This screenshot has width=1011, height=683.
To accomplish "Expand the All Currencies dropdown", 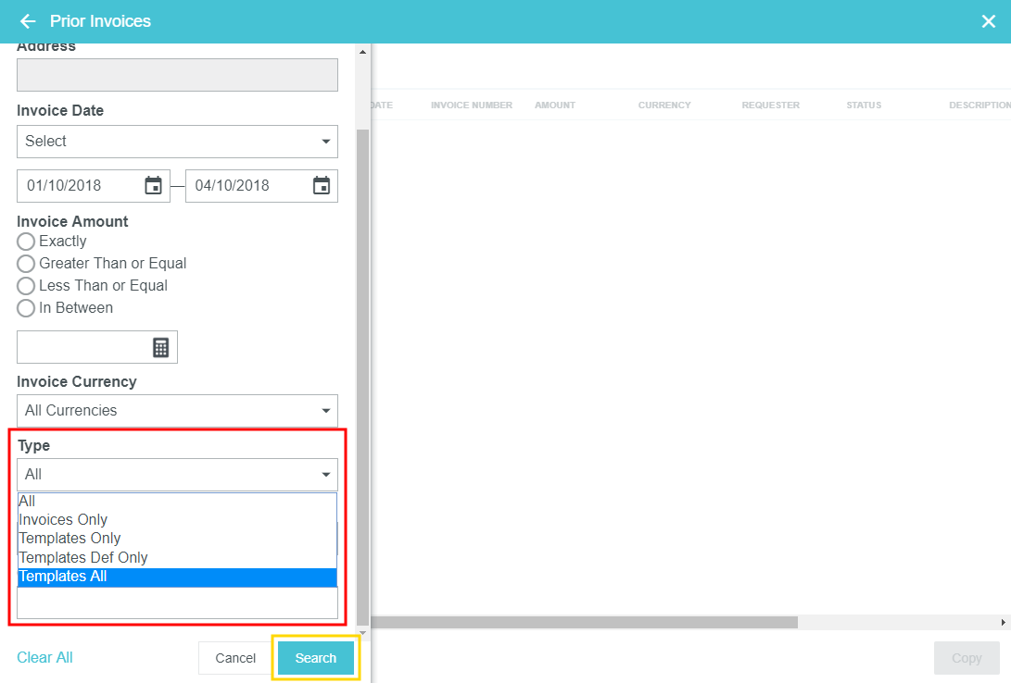I will tap(177, 410).
